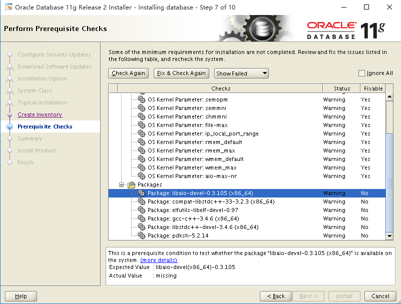
Task: Click the gear icon beside ip_local_port_range
Action: coord(141,133)
